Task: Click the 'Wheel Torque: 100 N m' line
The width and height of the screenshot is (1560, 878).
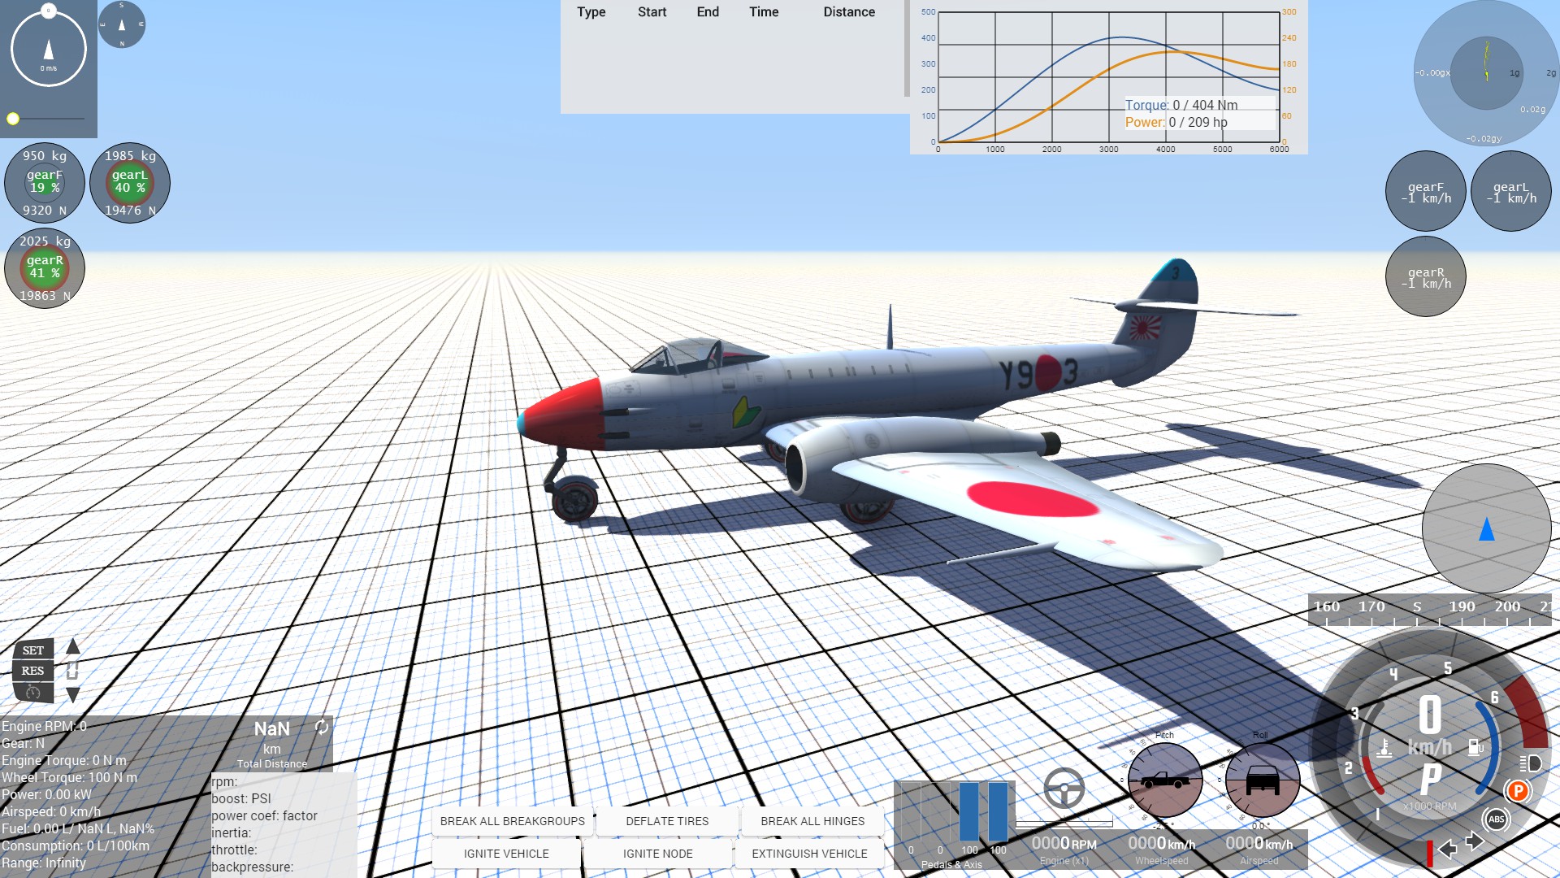Action: click(70, 778)
